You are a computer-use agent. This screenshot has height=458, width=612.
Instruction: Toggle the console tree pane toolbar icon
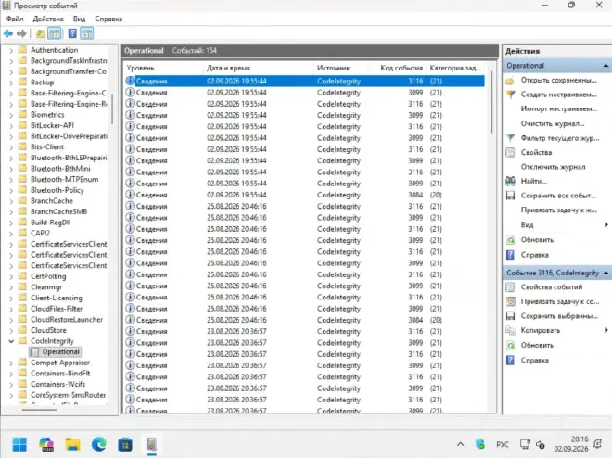point(55,33)
